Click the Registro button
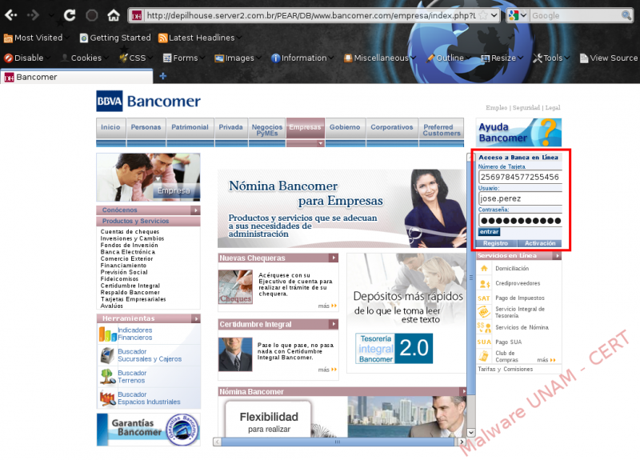This screenshot has width=640, height=460. 496,243
